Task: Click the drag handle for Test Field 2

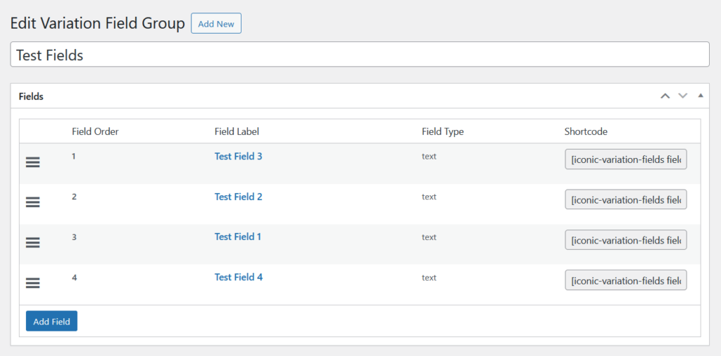Action: tap(32, 202)
